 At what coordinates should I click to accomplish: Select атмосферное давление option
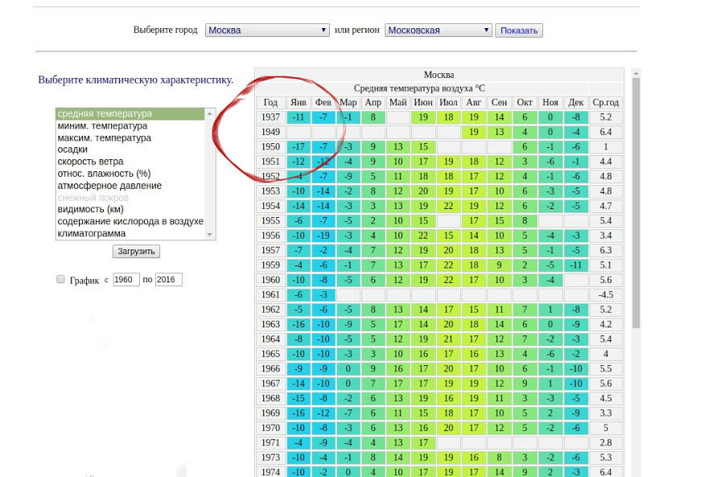tap(130, 186)
